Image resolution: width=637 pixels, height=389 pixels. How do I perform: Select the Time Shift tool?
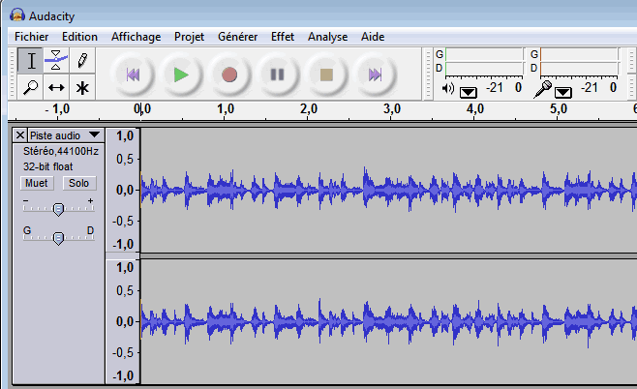pyautogui.click(x=57, y=88)
